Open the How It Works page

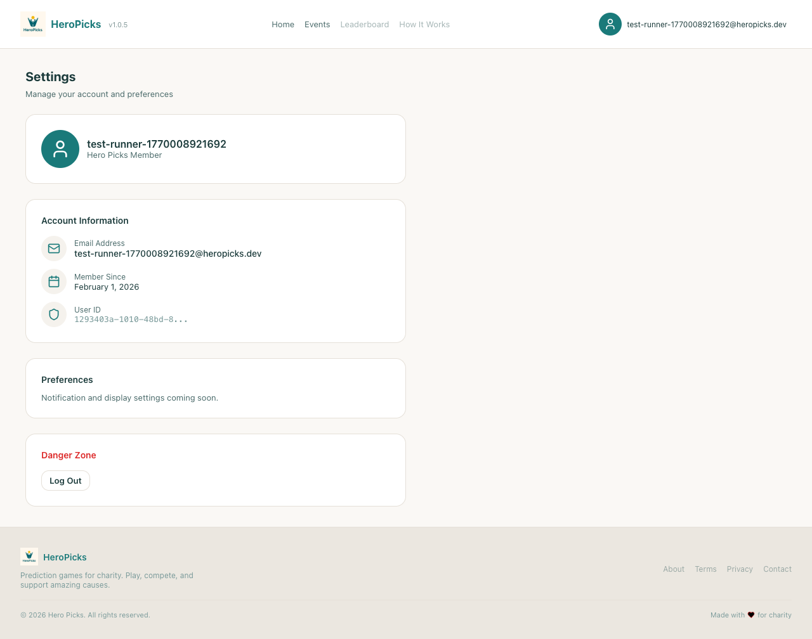pos(424,25)
